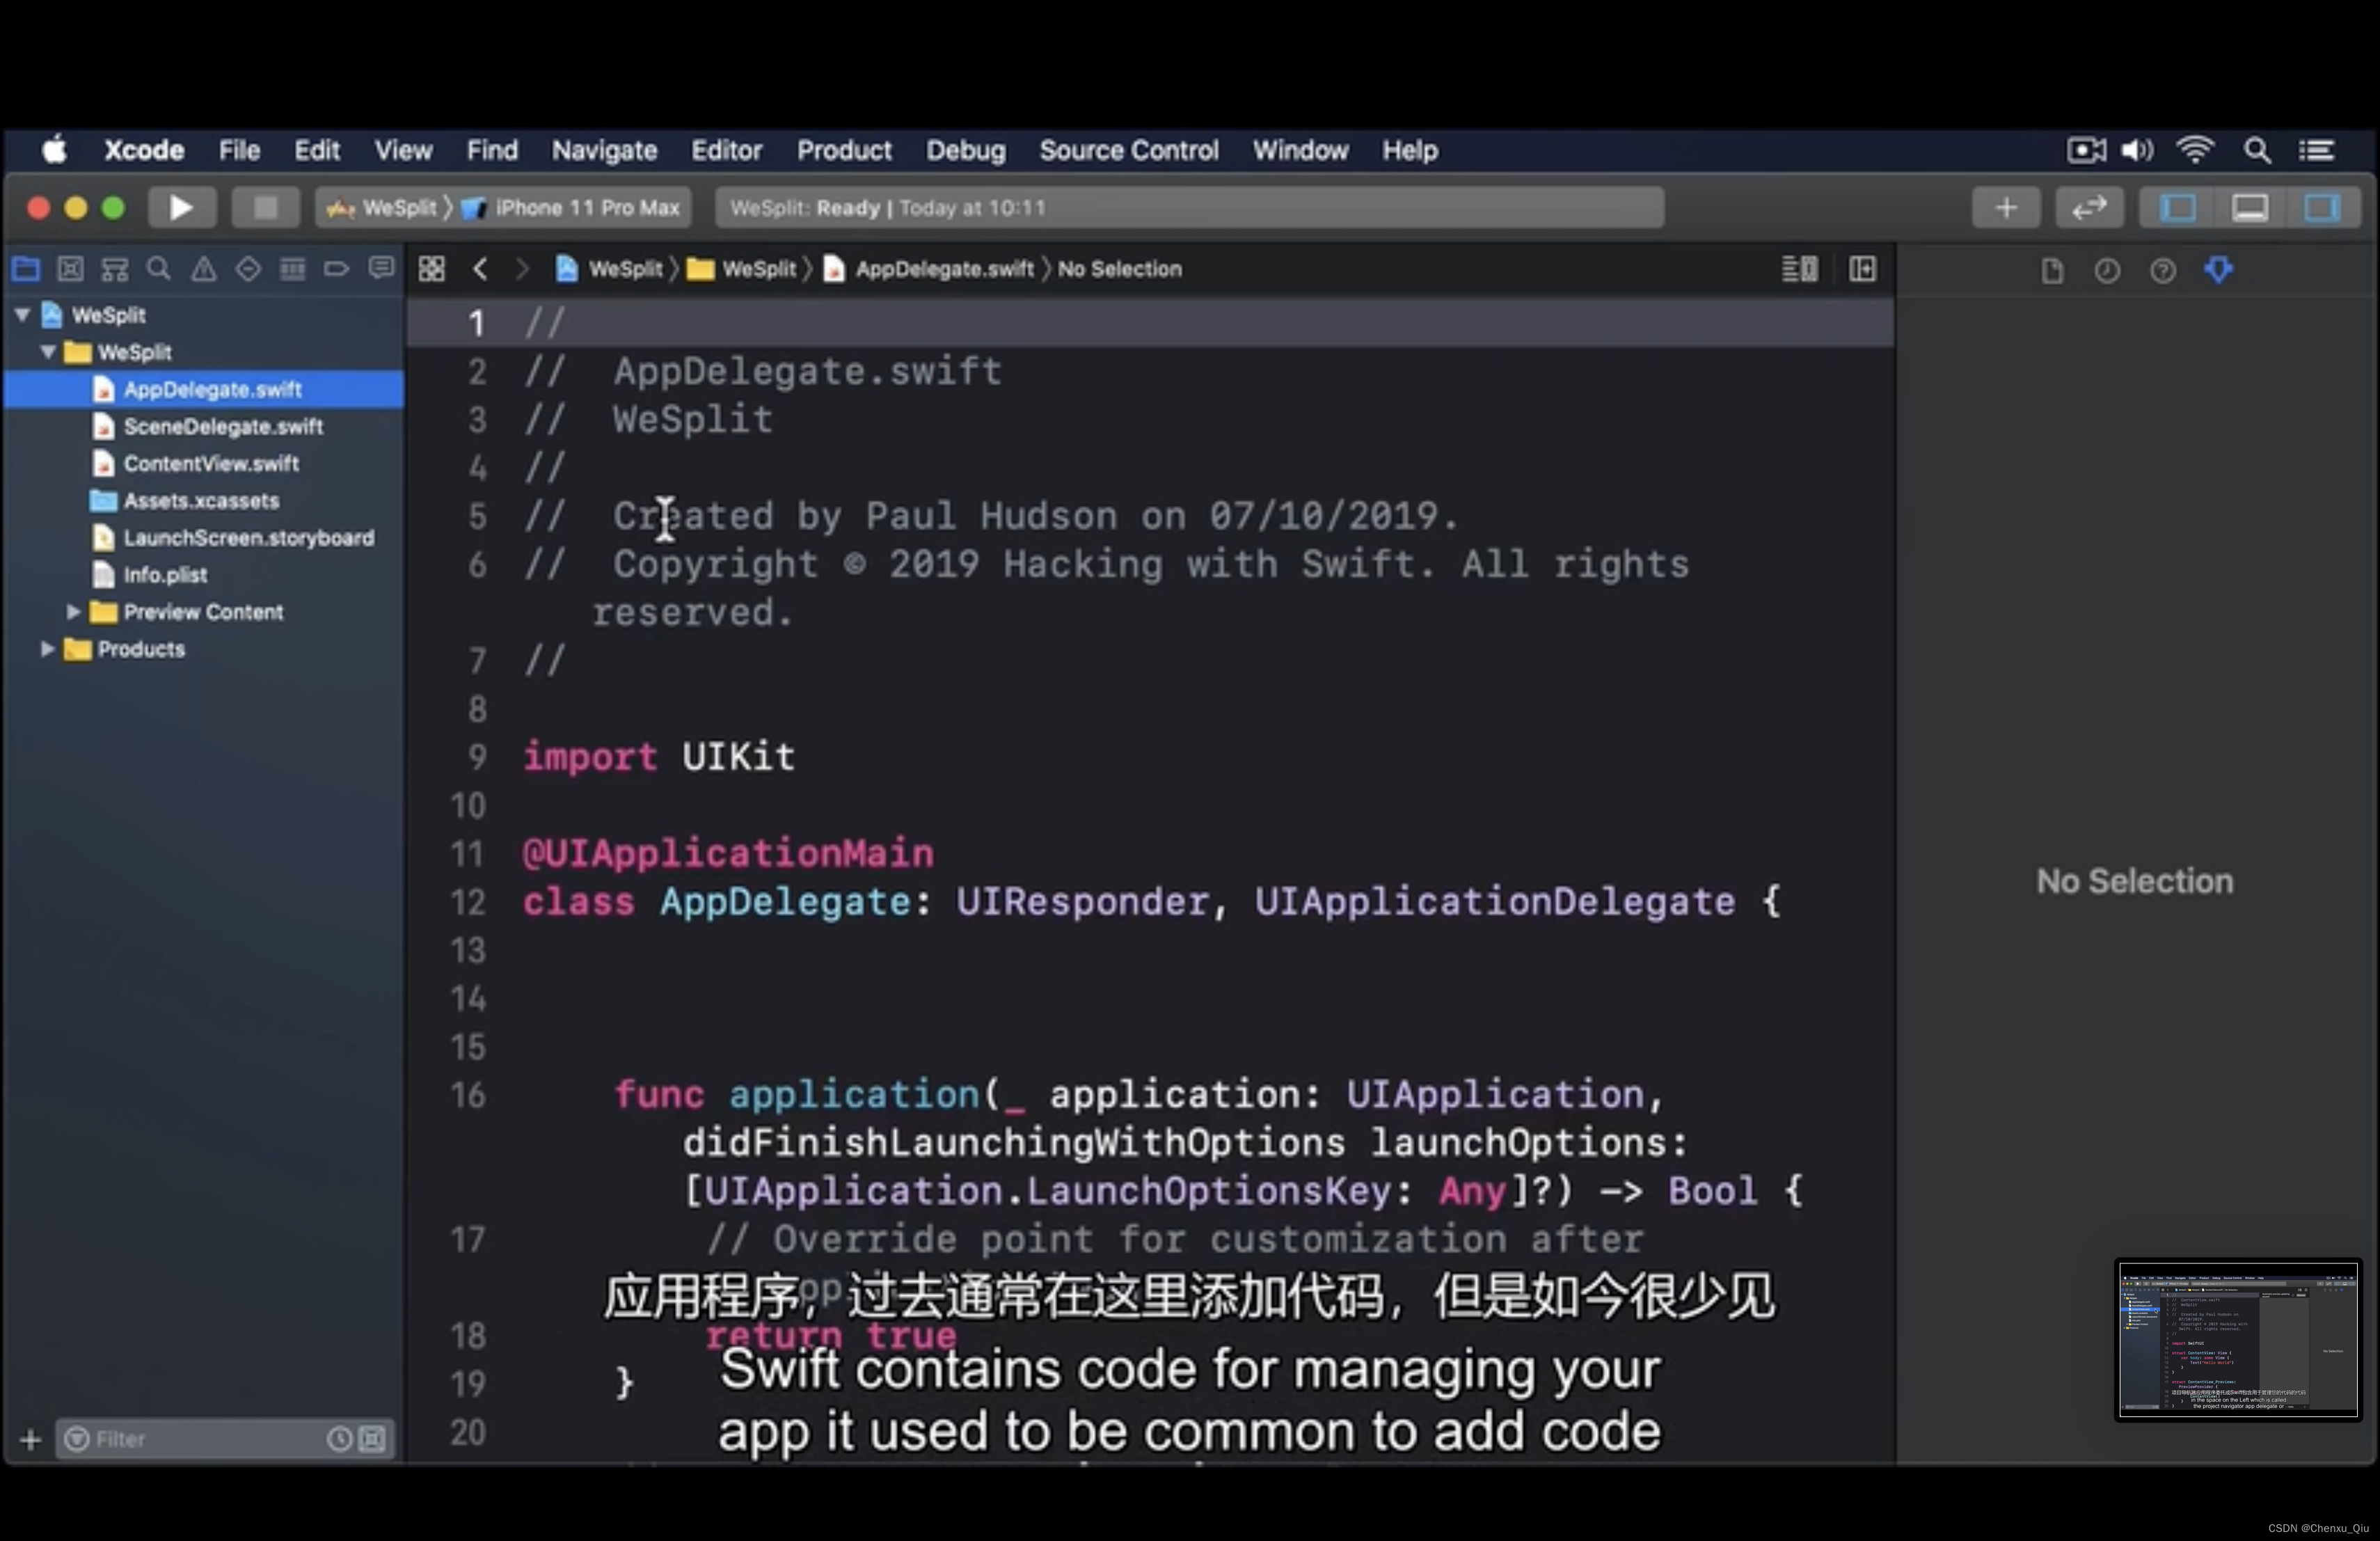Toggle the navigator panel visibility

[2178, 208]
